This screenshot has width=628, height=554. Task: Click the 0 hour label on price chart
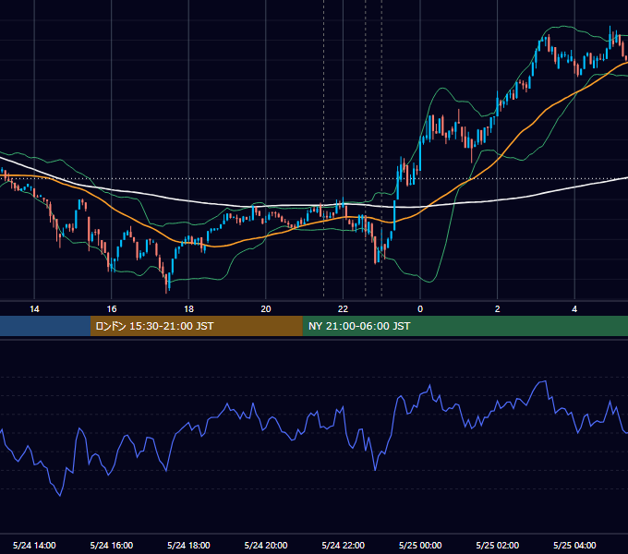[420, 309]
